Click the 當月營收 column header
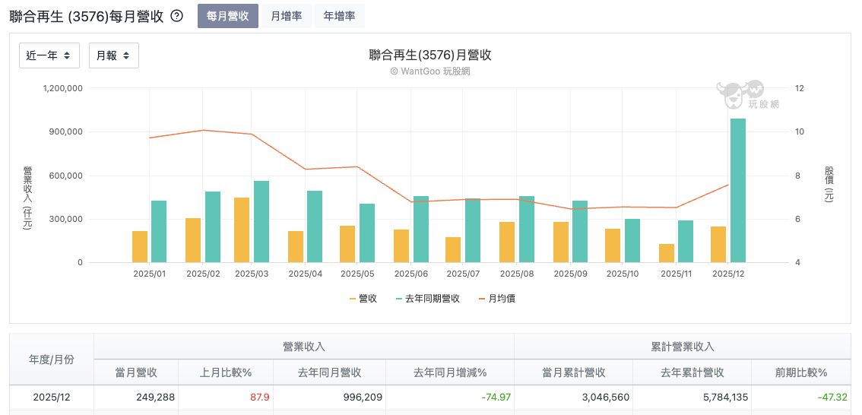 tap(136, 372)
